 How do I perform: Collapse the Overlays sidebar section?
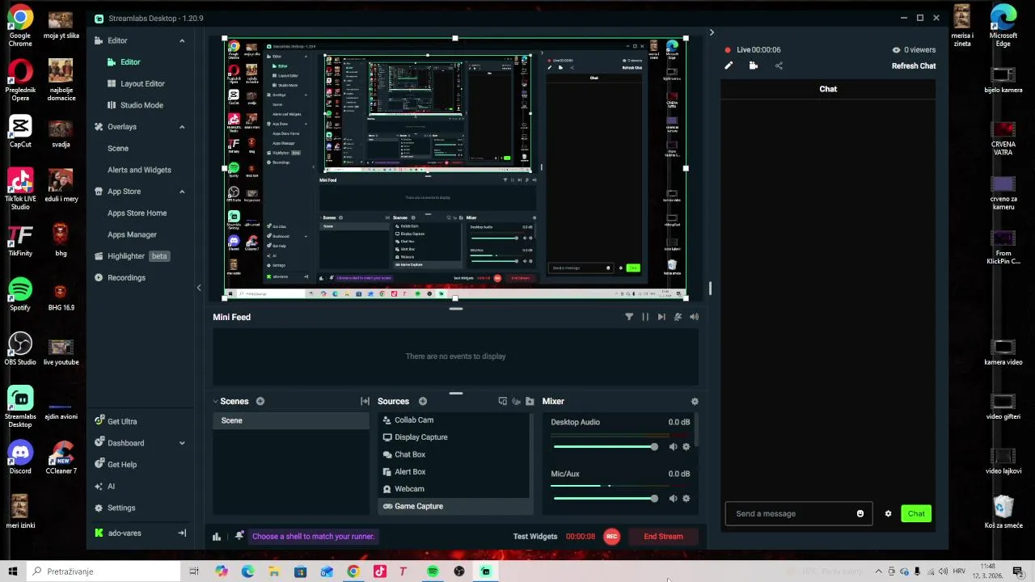tap(182, 127)
